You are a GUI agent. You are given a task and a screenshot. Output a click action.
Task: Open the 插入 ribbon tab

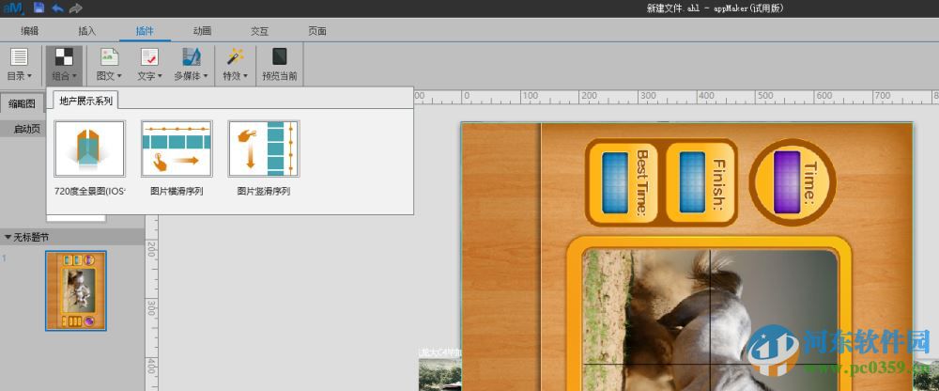pos(86,31)
